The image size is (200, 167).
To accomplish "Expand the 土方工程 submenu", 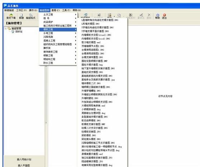I will pyautogui.click(x=58, y=14).
